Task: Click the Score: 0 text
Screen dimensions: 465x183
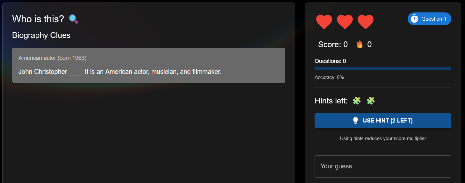Action: [x=333, y=45]
